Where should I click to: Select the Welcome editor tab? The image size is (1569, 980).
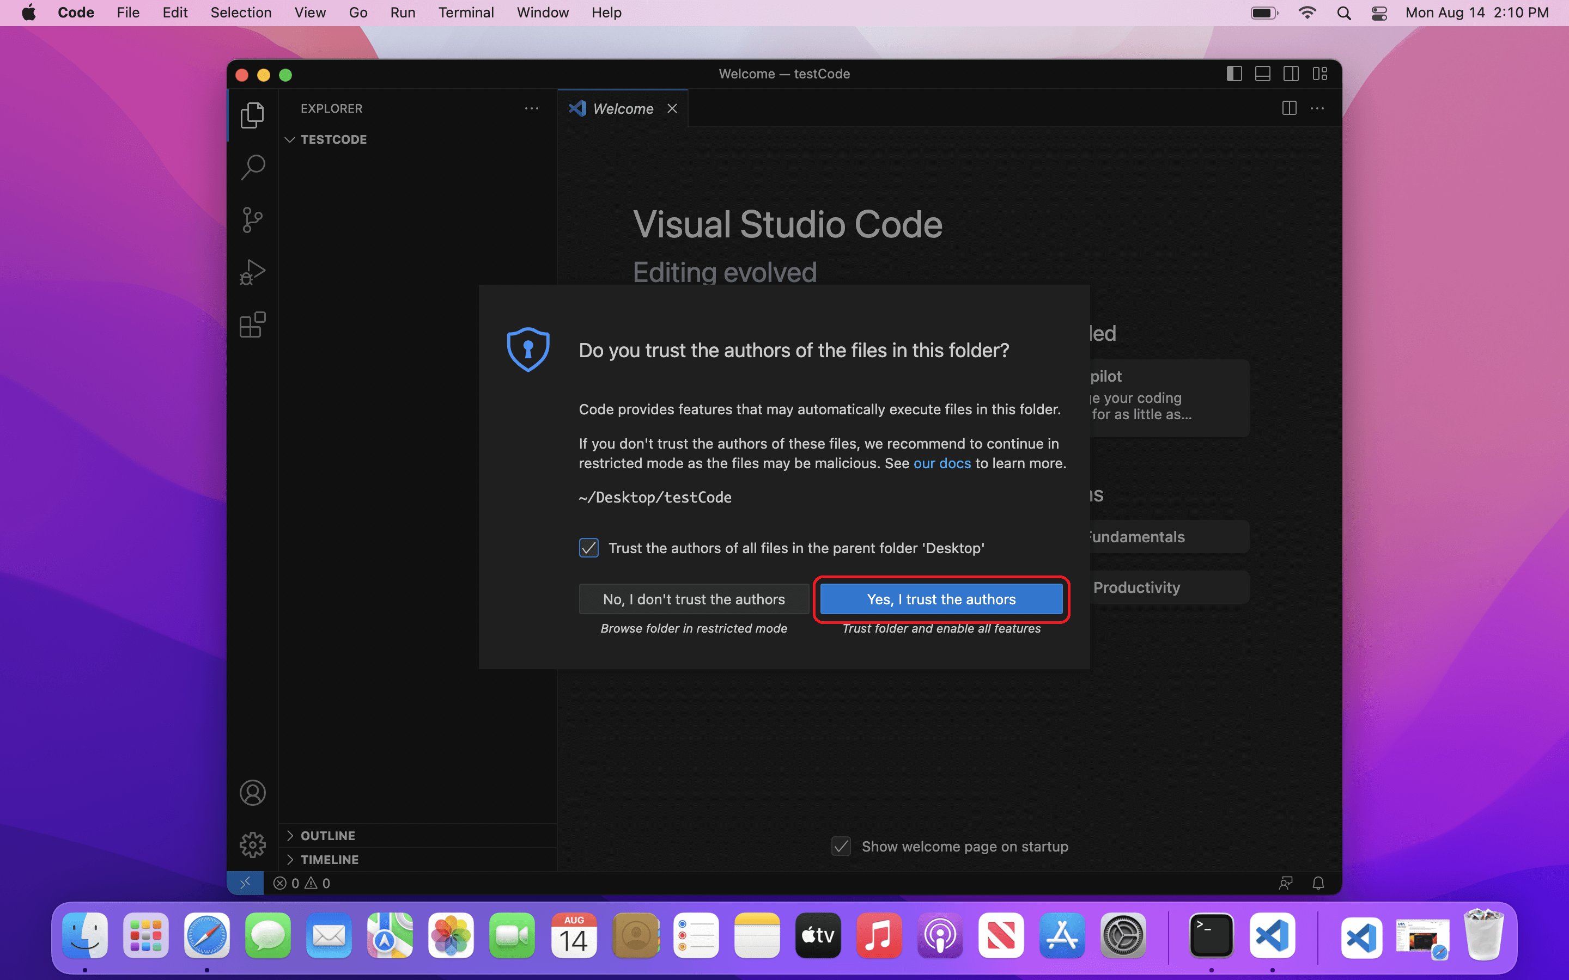(x=622, y=108)
